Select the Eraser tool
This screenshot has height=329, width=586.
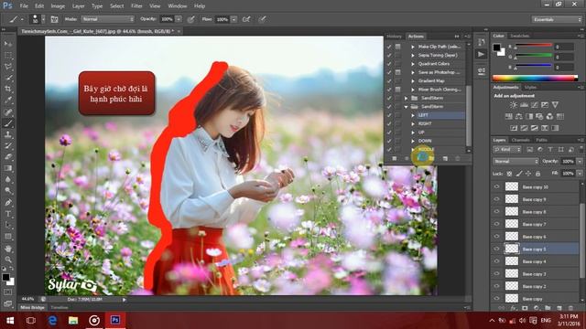[x=8, y=156]
